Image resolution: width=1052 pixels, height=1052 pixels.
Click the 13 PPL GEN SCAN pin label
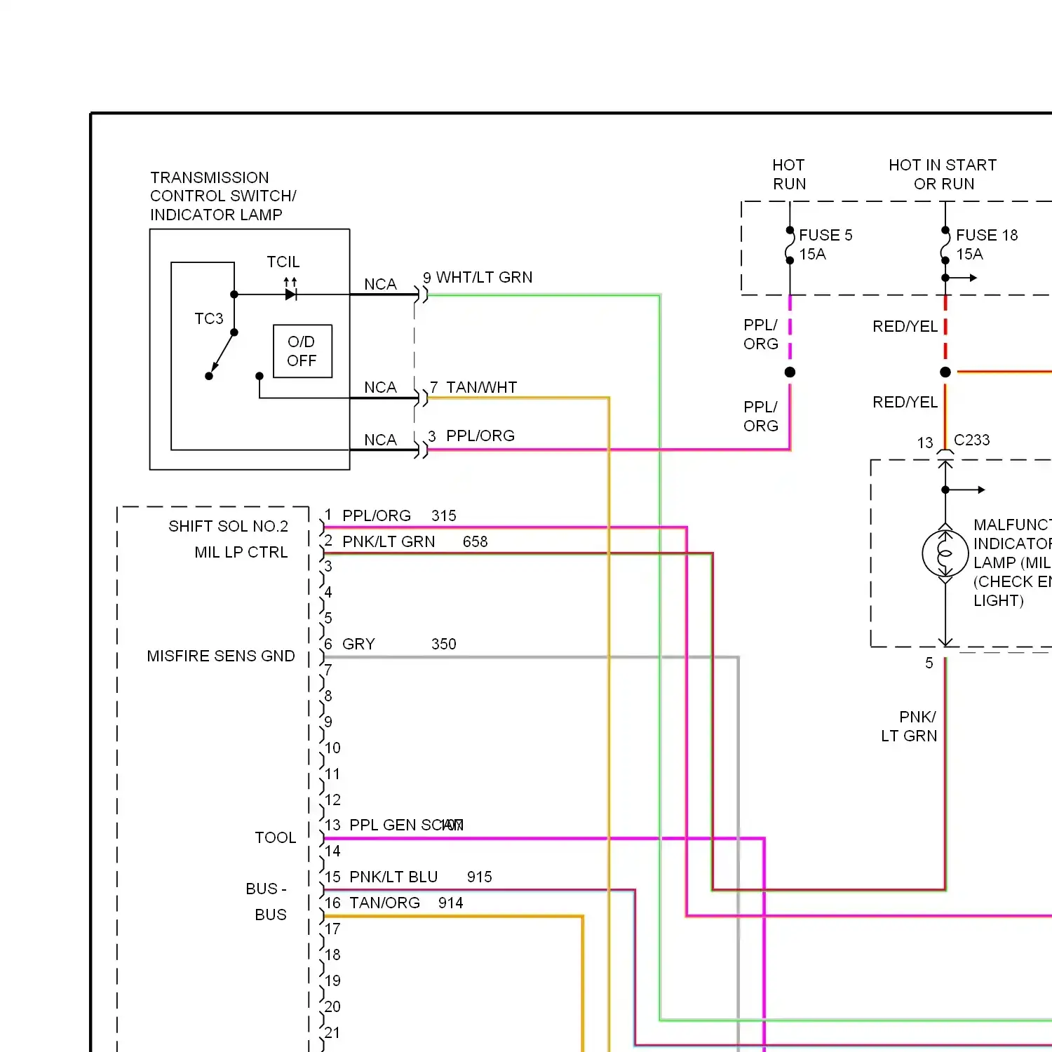394,825
